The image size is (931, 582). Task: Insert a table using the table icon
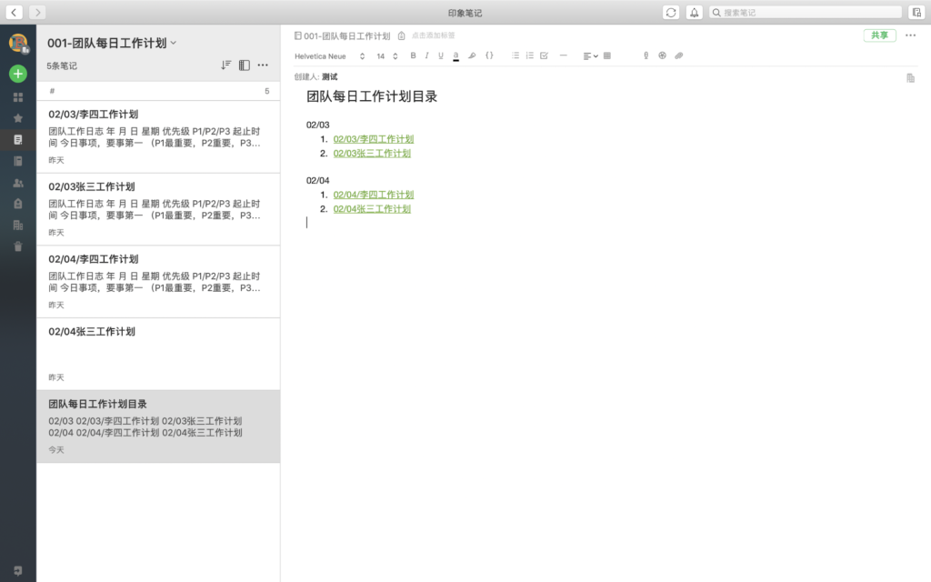click(607, 55)
